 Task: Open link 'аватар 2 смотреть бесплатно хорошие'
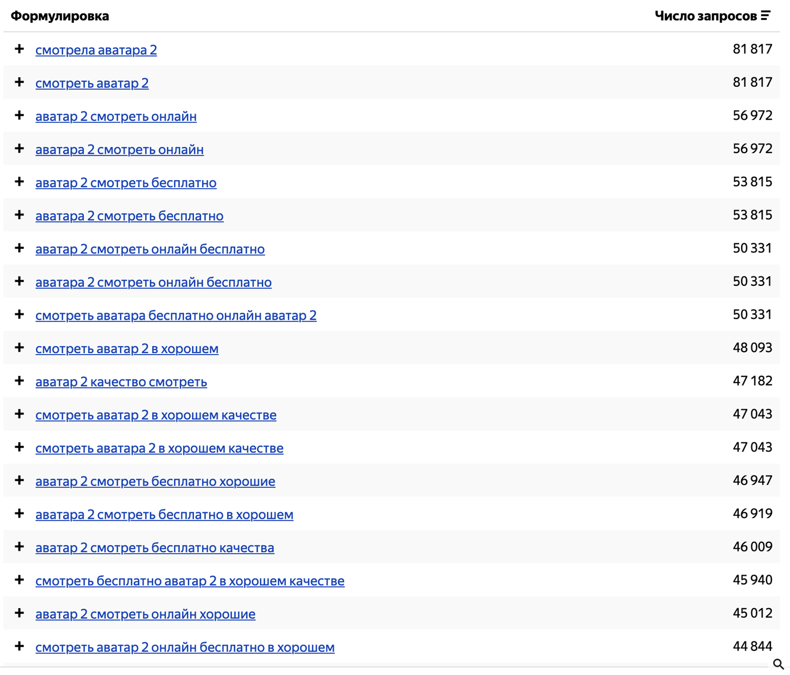click(155, 481)
